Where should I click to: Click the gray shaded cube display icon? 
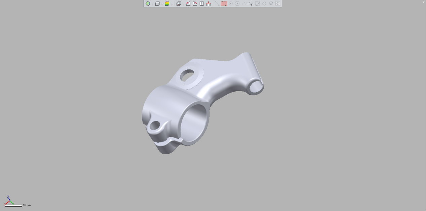point(157,4)
